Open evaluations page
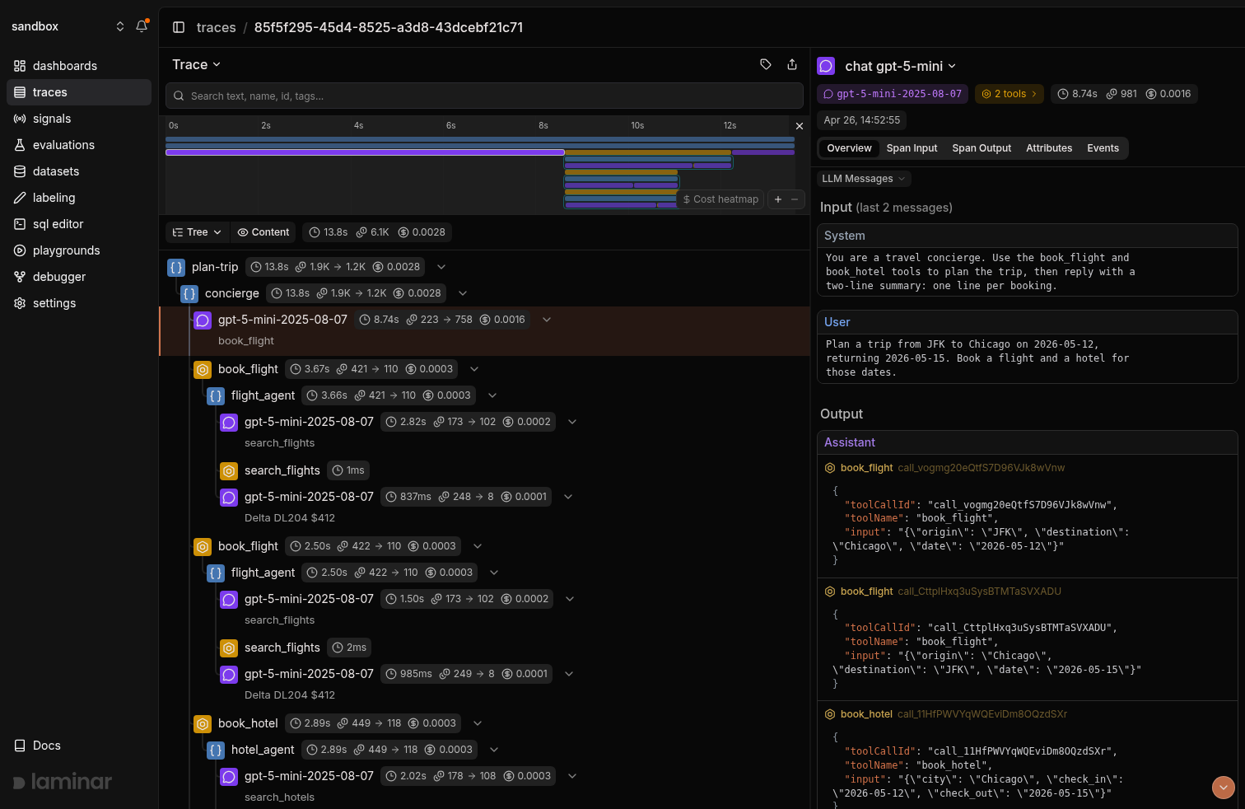This screenshot has width=1245, height=809. 79,145
